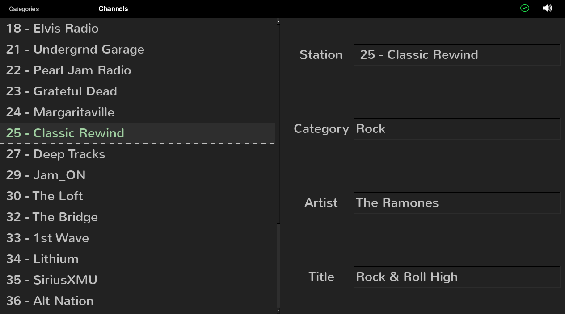Select channel 24 - Margaritaville
The height and width of the screenshot is (314, 565).
(138, 112)
